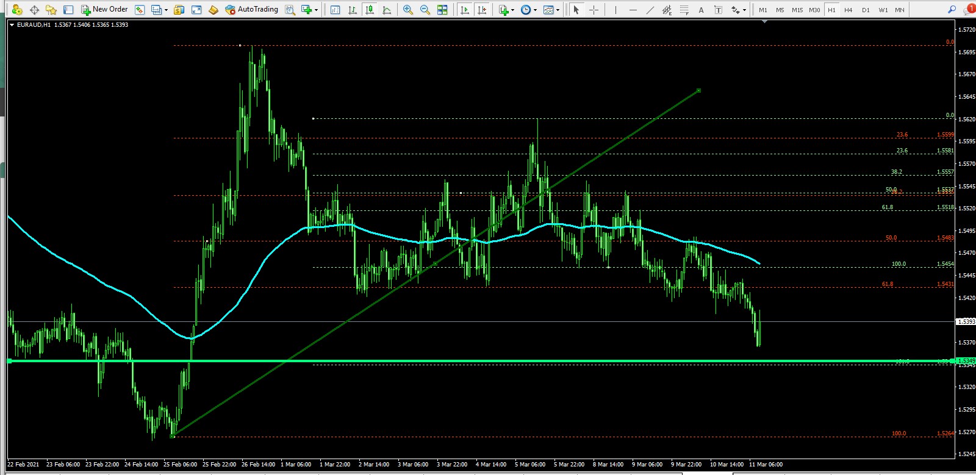Click Fibonacci level 1.5599 label
The height and width of the screenshot is (475, 976).
pos(945,135)
